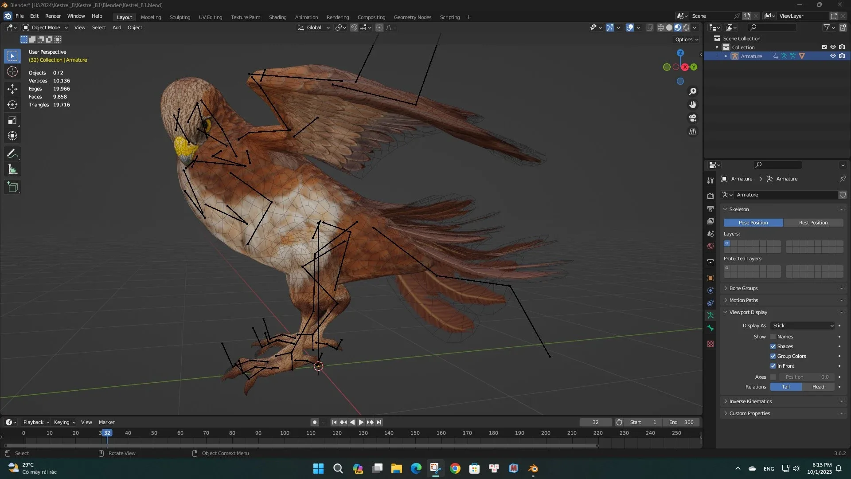
Task: Open the Texture properties tab
Action: 710,344
